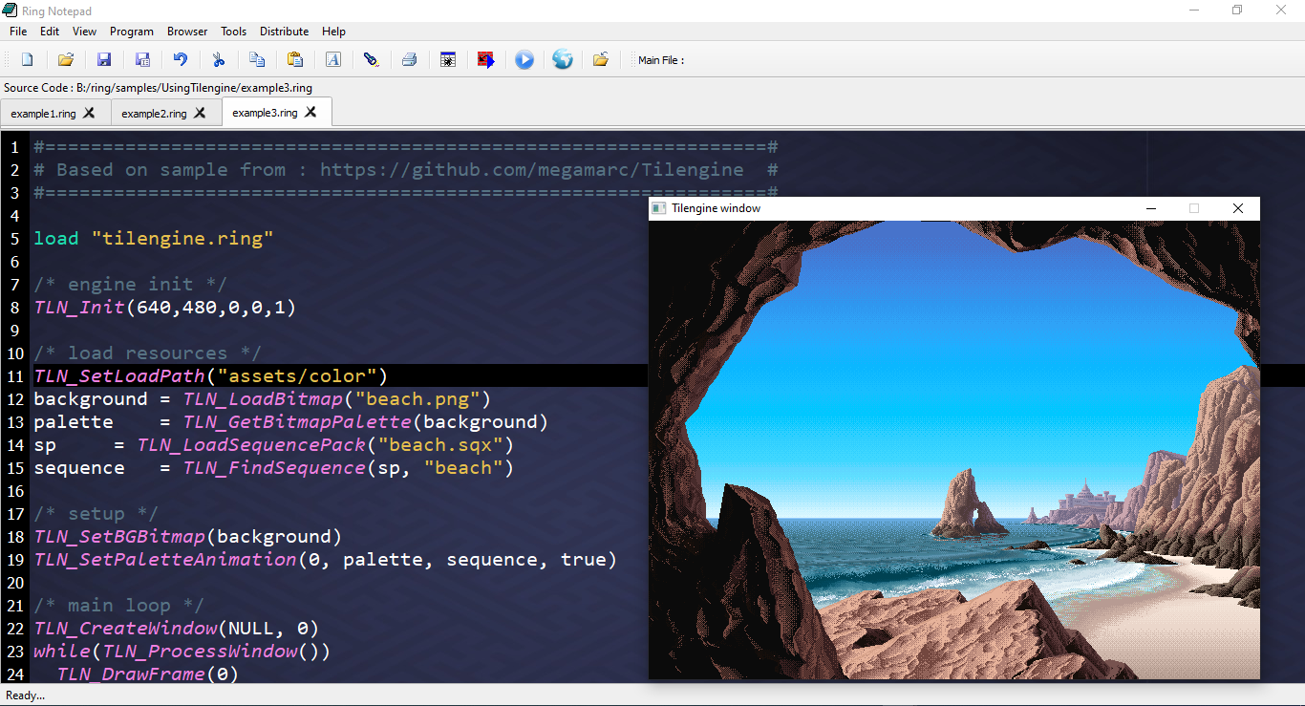Screen dimensions: 1305x706
Task: Launch the web browser globe icon
Action: (x=562, y=59)
